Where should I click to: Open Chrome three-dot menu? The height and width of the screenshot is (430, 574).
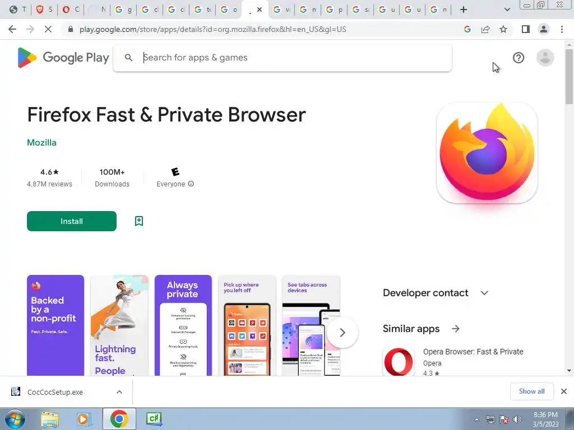(562, 29)
